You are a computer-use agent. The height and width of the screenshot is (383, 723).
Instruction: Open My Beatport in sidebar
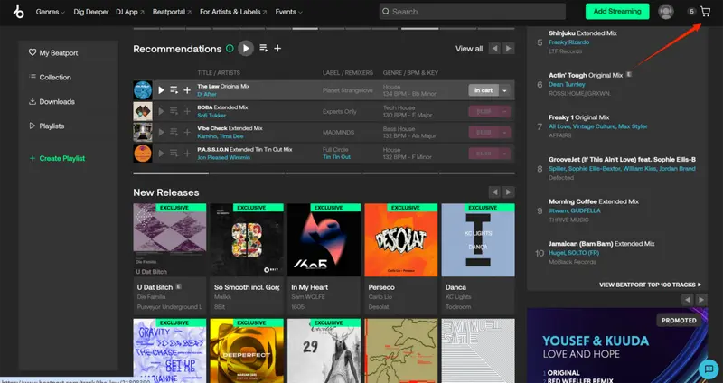53,53
